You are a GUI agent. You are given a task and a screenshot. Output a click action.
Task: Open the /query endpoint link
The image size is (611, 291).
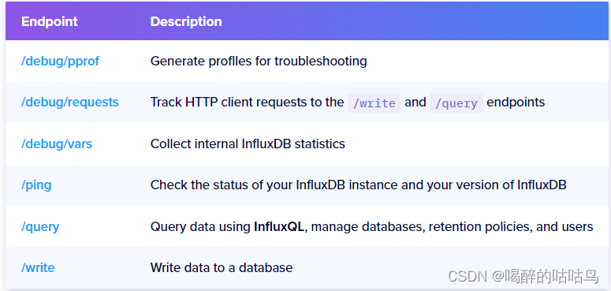[x=40, y=226]
